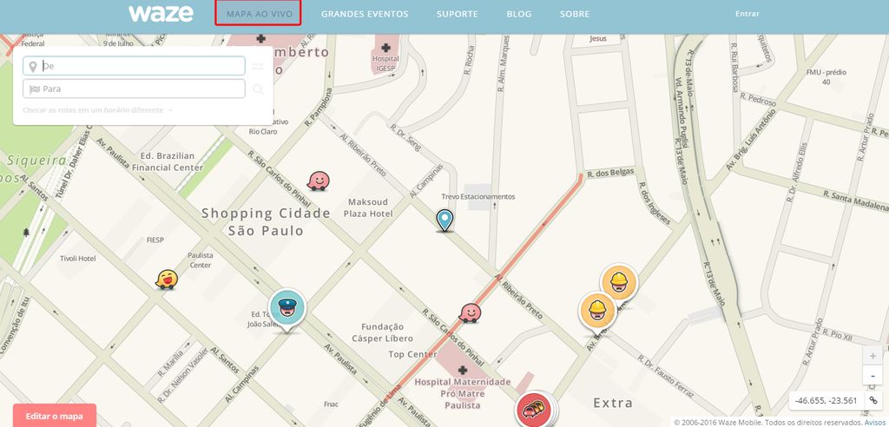Focus the Para destination input field

pyautogui.click(x=134, y=89)
